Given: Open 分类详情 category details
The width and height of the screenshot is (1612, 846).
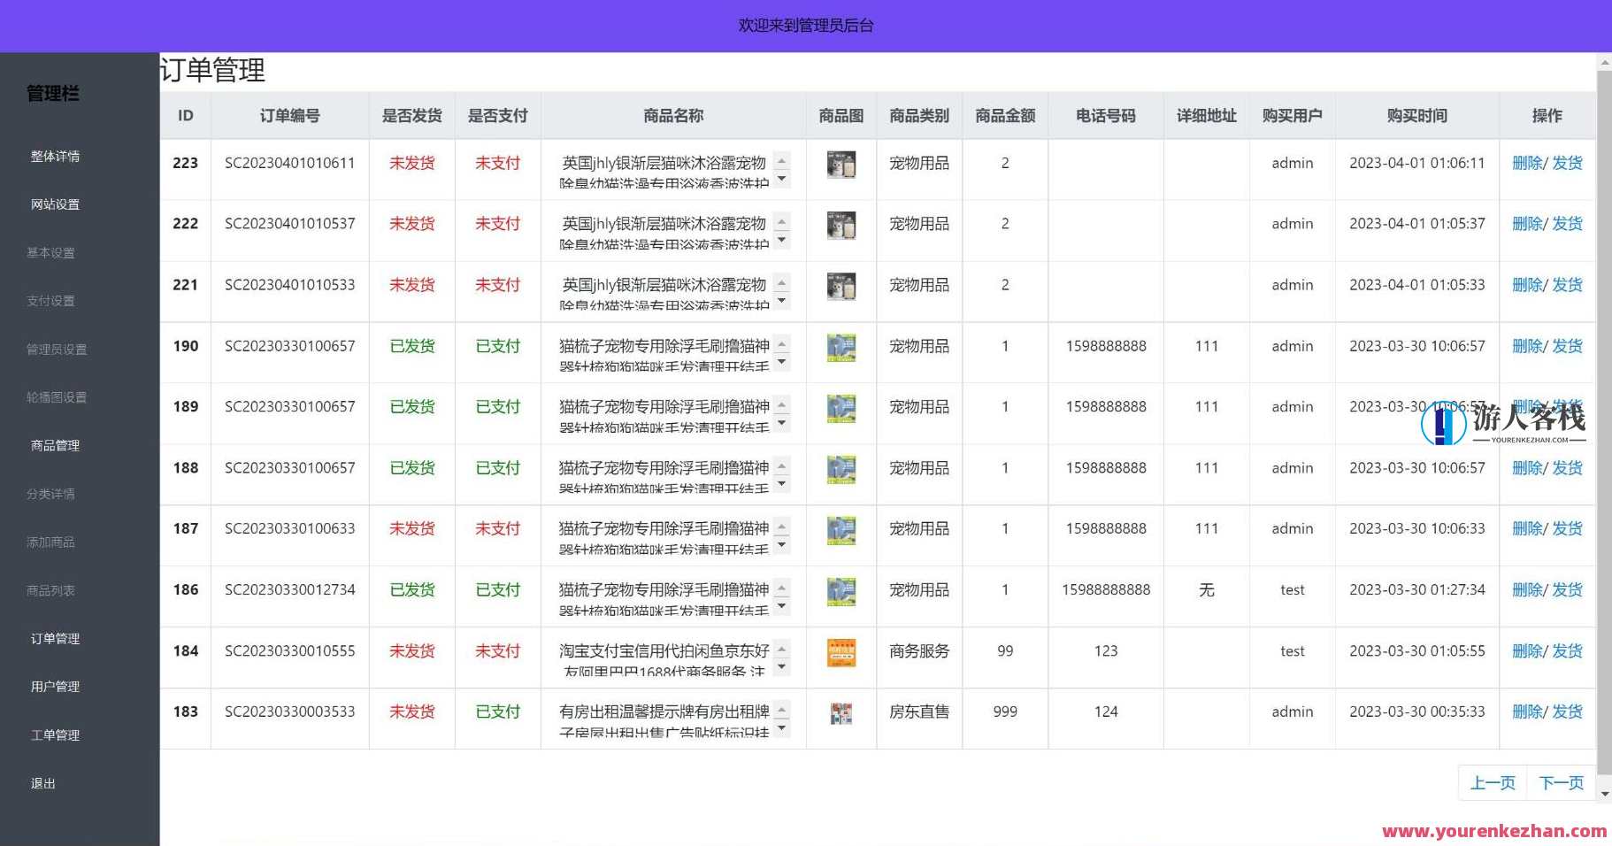Looking at the screenshot, I should tap(50, 494).
